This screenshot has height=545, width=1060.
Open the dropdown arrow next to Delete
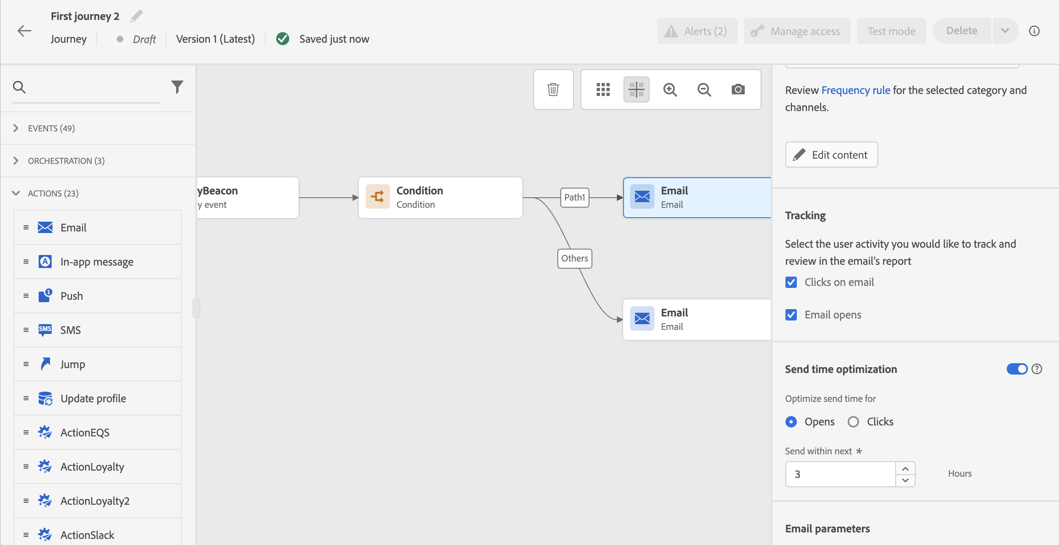(x=1004, y=31)
